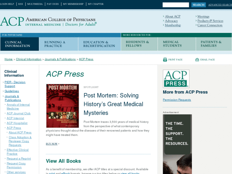Select the Patients & Families tab

(x=214, y=44)
